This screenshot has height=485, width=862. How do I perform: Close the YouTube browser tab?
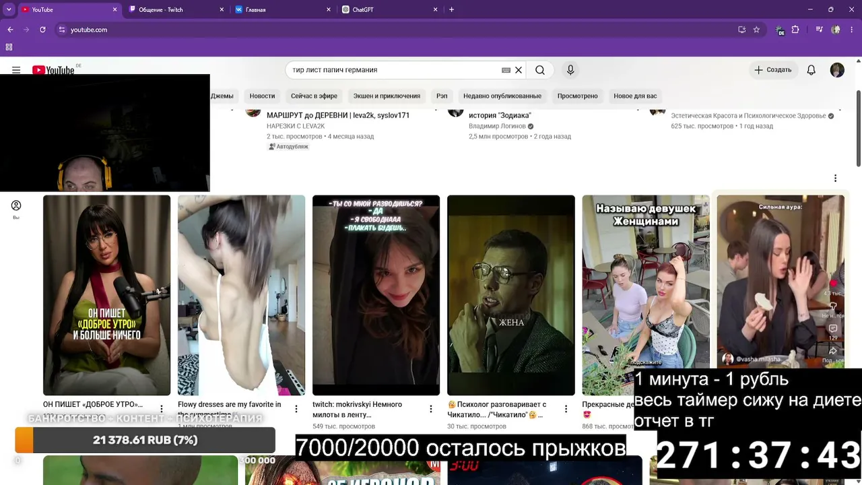coord(114,9)
